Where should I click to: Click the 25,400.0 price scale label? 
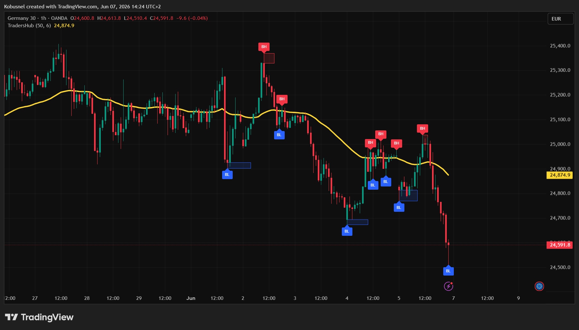click(x=560, y=46)
